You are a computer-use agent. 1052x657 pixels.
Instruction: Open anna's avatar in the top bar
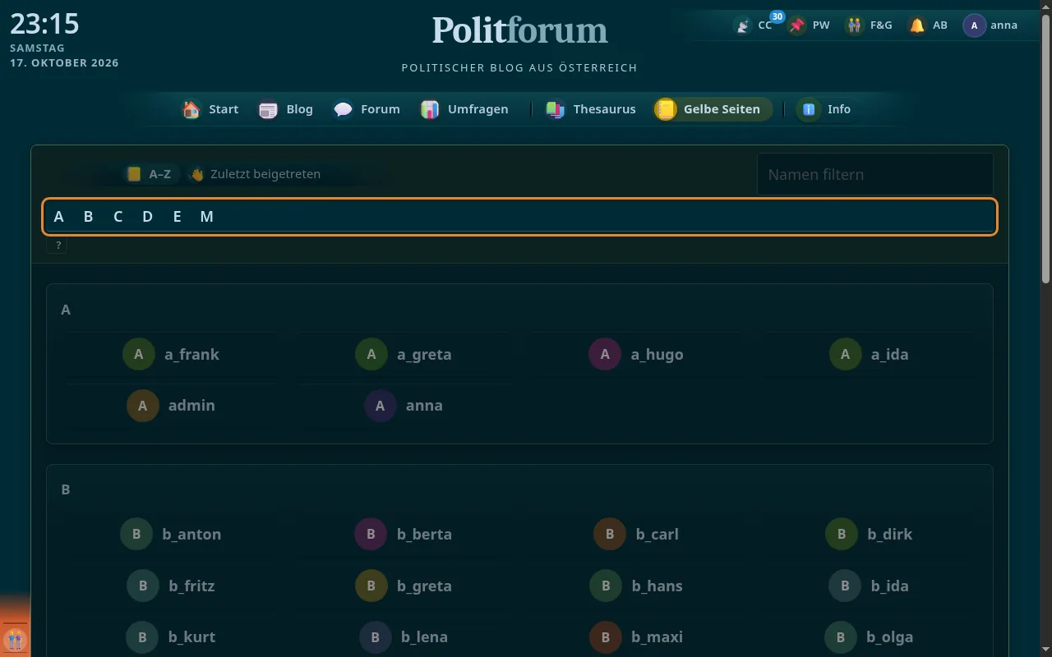[x=974, y=25]
